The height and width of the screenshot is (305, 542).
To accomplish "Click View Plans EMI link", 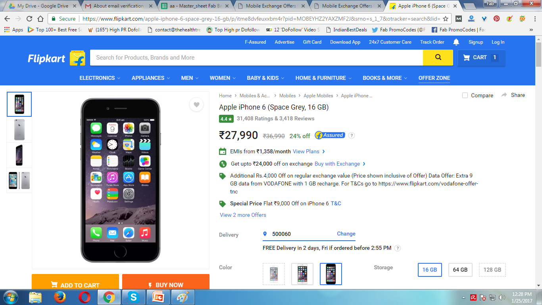I will 309,151.
